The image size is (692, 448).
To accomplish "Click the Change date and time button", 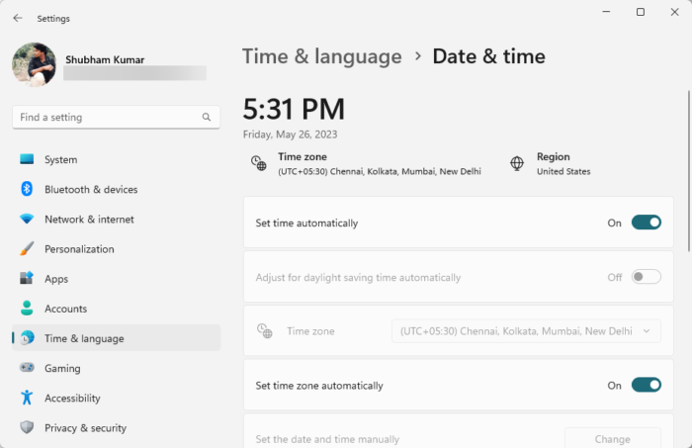I will pyautogui.click(x=612, y=439).
